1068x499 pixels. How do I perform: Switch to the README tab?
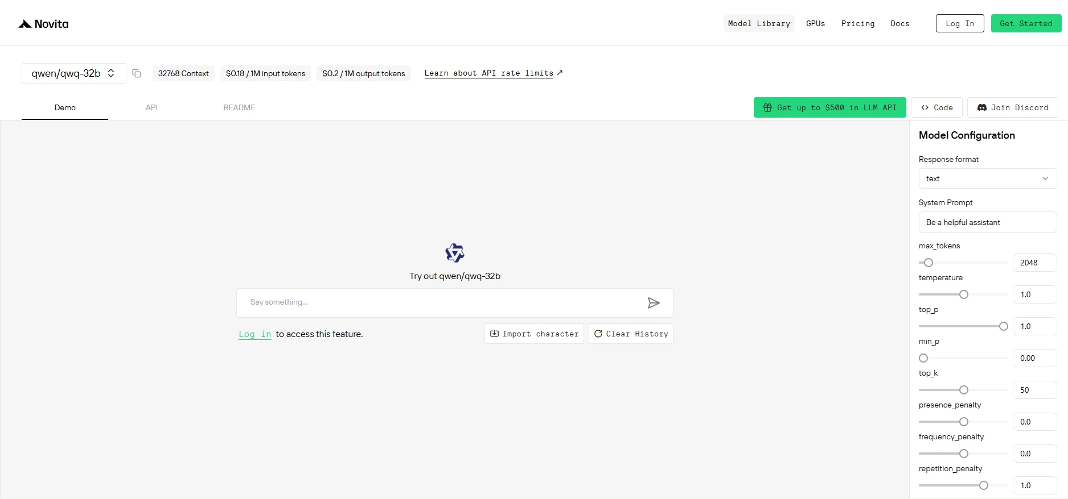pyautogui.click(x=239, y=107)
